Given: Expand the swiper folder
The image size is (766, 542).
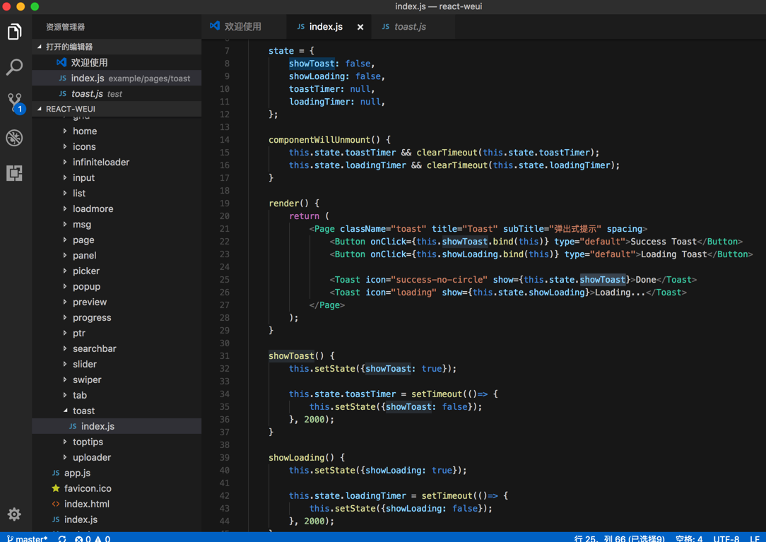Looking at the screenshot, I should 86,379.
